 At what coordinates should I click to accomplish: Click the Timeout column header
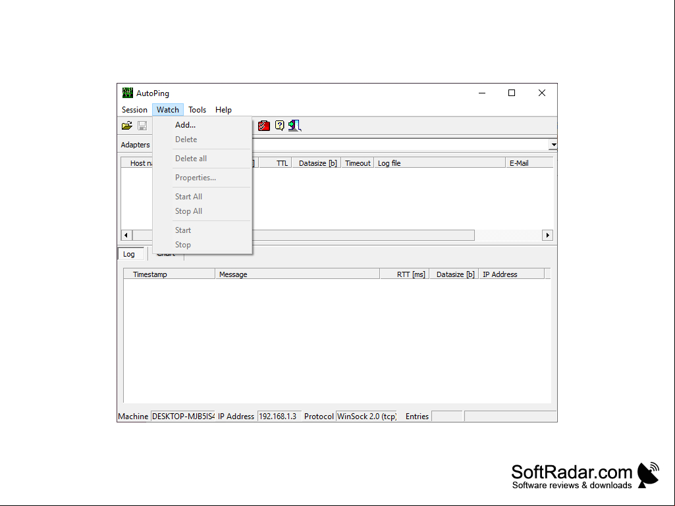358,163
